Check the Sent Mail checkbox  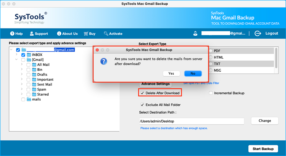(x=28, y=84)
